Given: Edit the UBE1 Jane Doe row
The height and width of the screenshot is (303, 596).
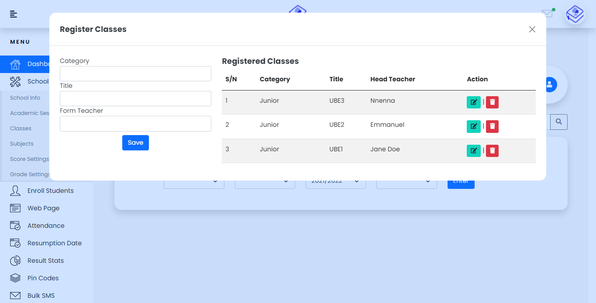Looking at the screenshot, I should [473, 151].
